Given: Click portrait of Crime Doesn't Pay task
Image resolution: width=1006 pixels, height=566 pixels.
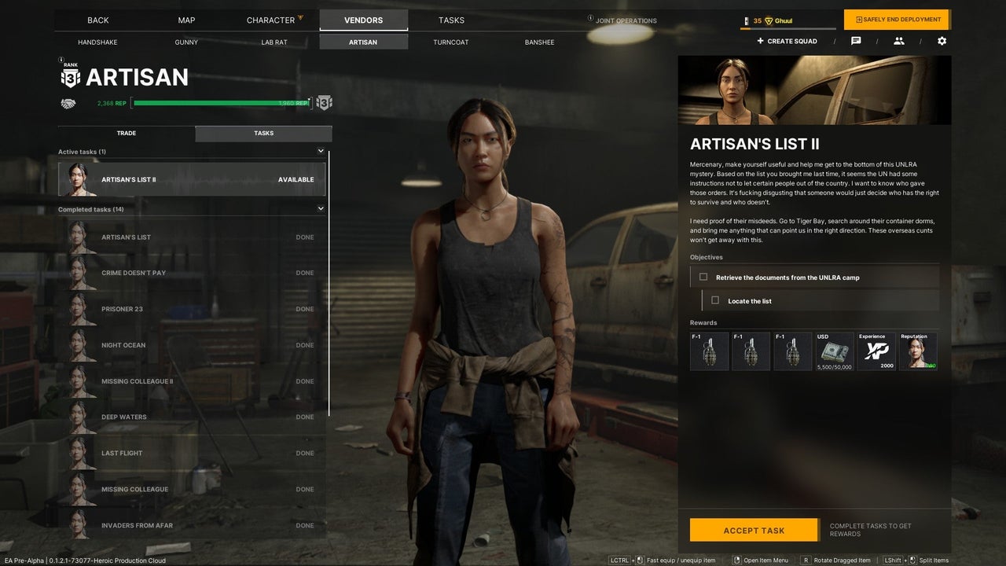Looking at the screenshot, I should click(x=78, y=273).
